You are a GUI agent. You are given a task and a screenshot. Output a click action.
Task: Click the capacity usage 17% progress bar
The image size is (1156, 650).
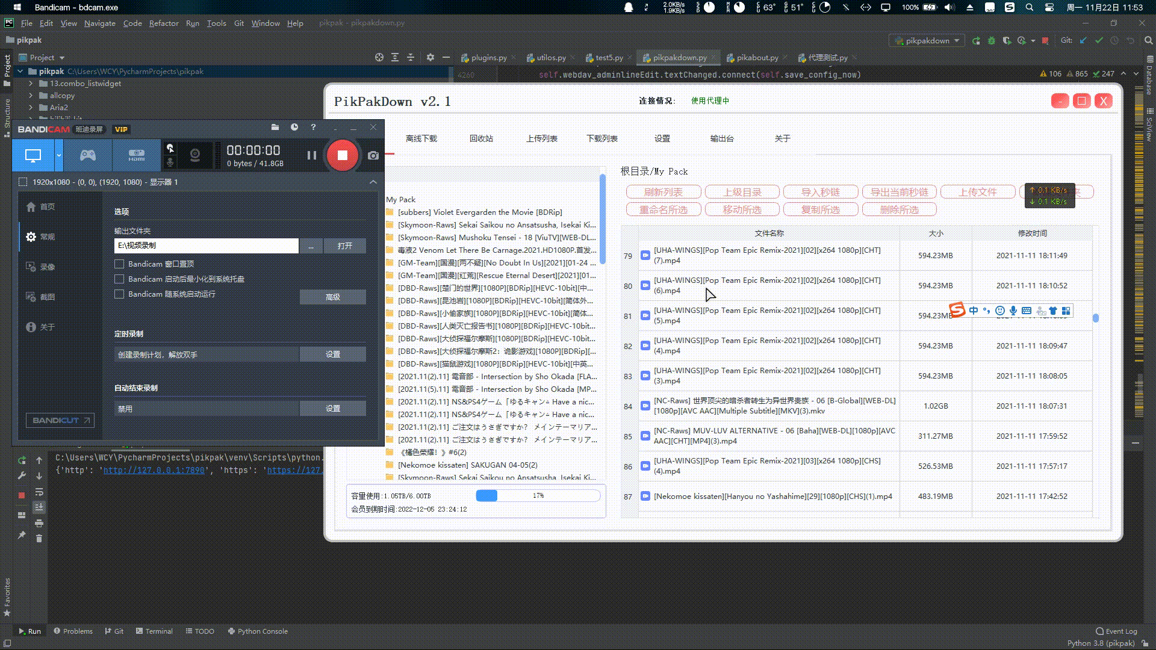pos(538,495)
